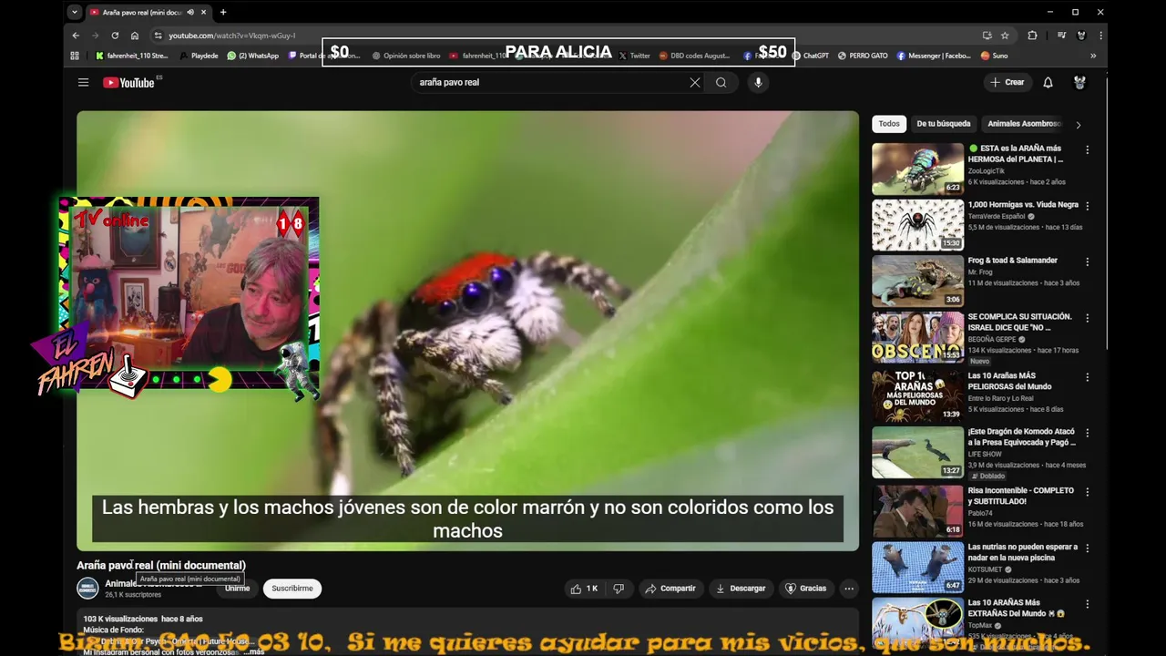Go back with the browser back arrow

point(76,36)
